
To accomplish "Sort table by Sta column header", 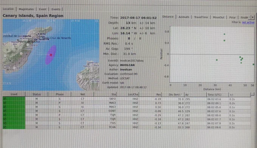I will [105, 94].
